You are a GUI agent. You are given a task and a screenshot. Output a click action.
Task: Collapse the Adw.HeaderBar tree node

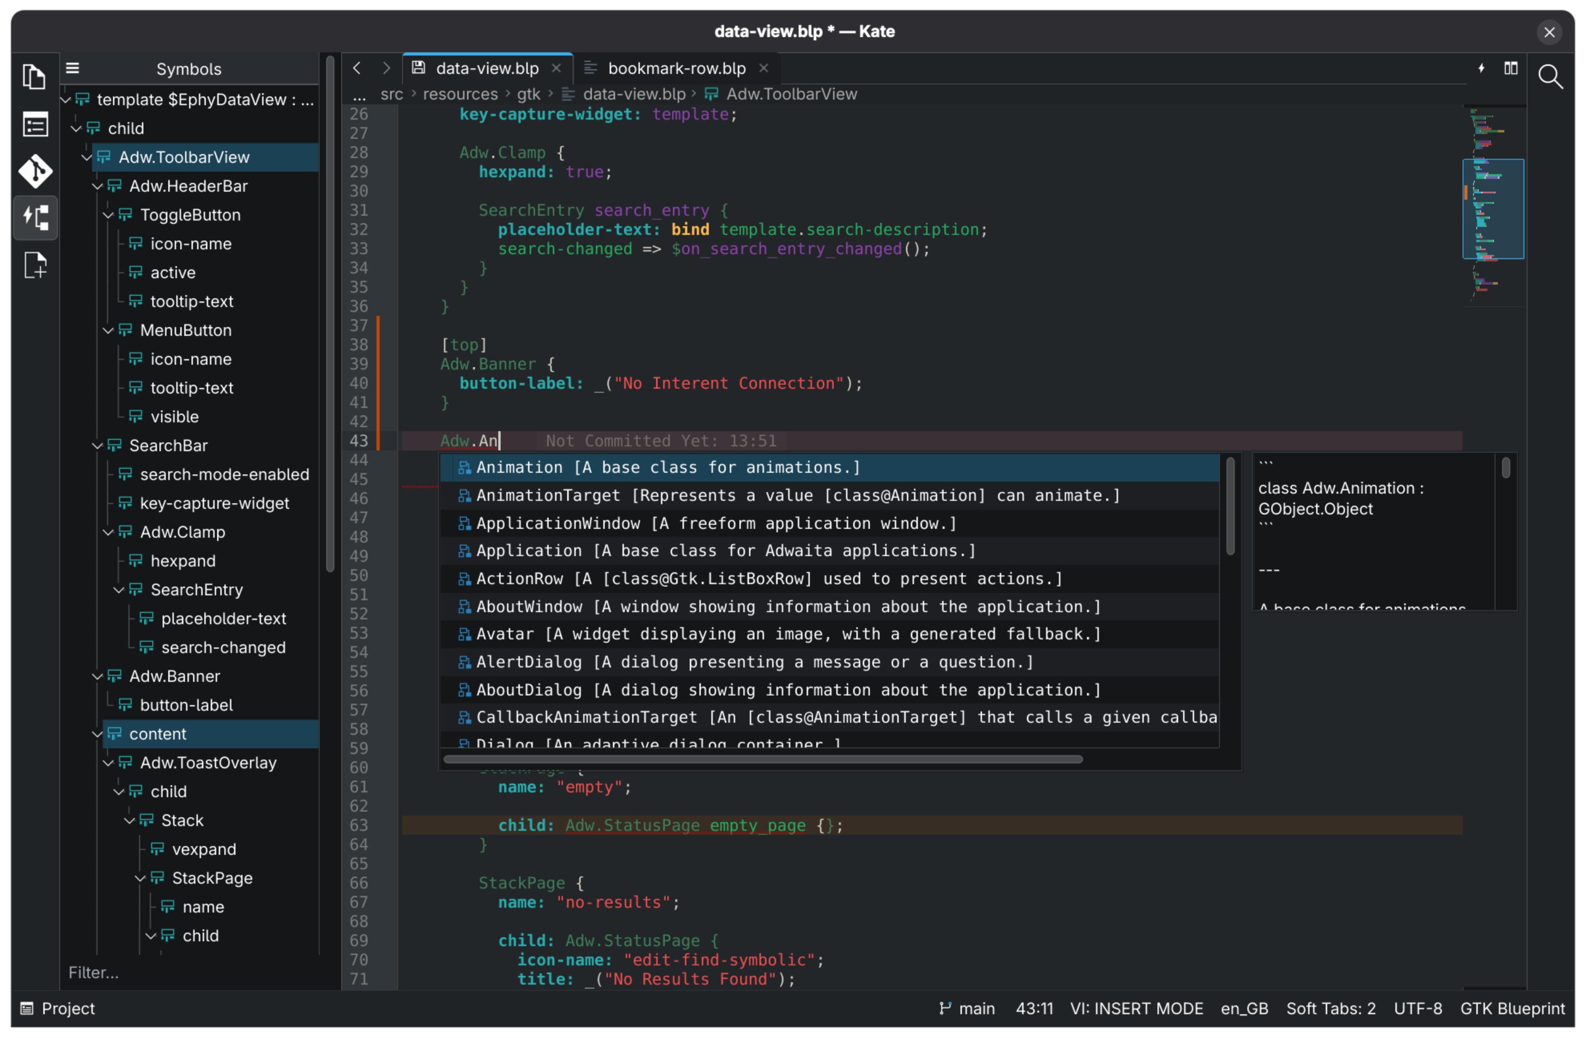[97, 186]
